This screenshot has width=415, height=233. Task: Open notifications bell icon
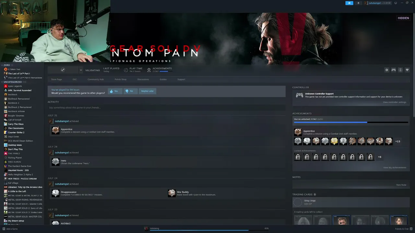coord(358,3)
